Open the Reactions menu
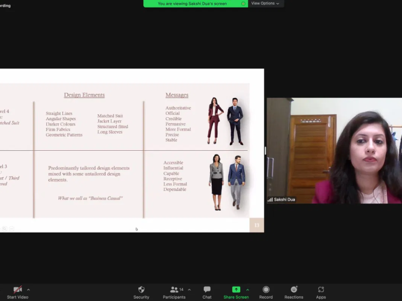402x301 pixels. [x=294, y=292]
